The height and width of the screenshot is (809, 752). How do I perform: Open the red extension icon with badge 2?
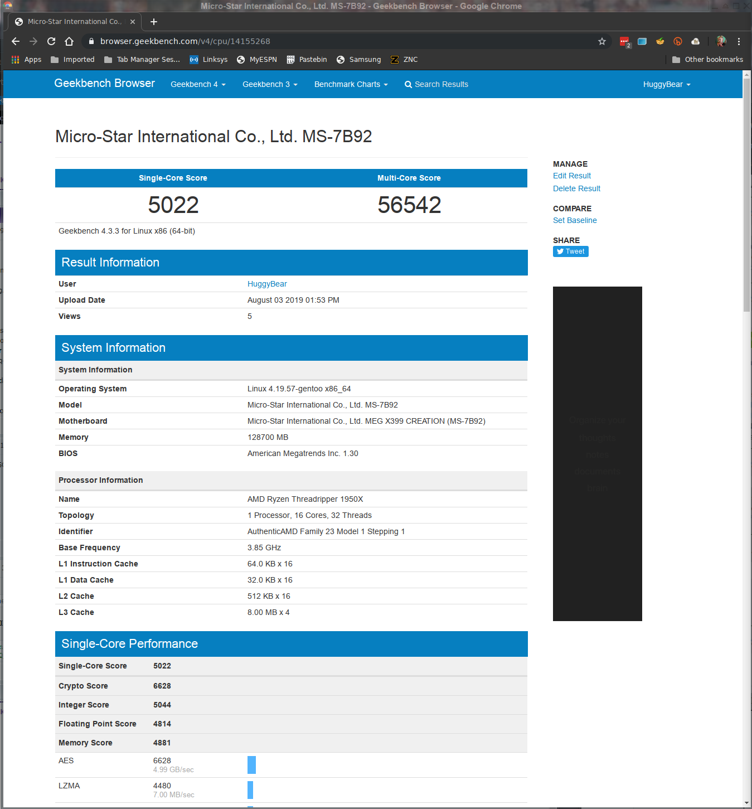pos(625,42)
